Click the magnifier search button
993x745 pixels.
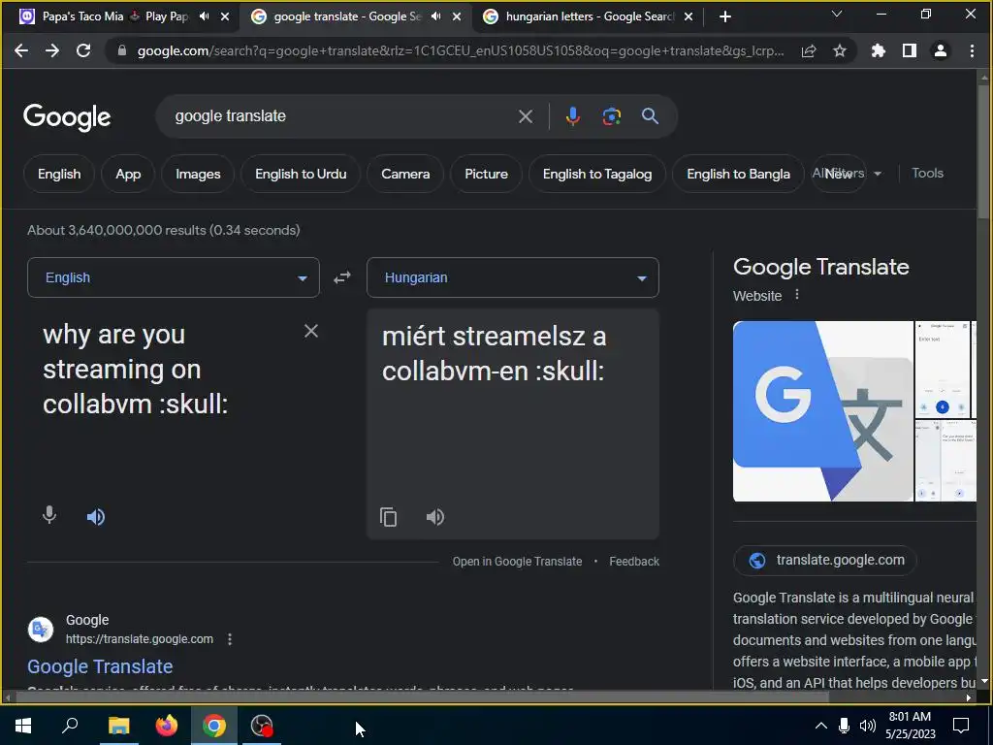pyautogui.click(x=650, y=116)
